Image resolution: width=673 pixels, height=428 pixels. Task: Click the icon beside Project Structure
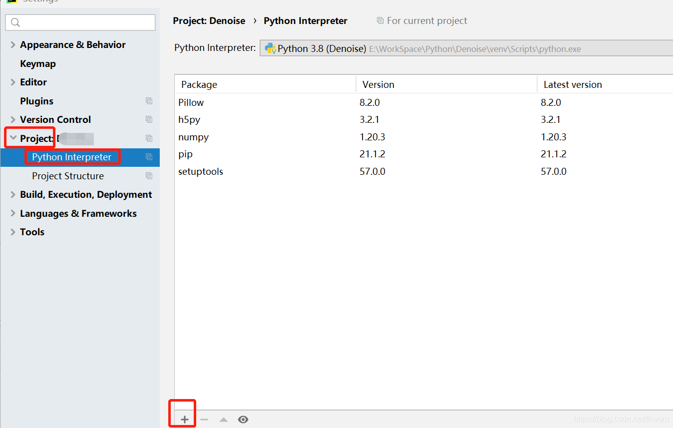[149, 176]
